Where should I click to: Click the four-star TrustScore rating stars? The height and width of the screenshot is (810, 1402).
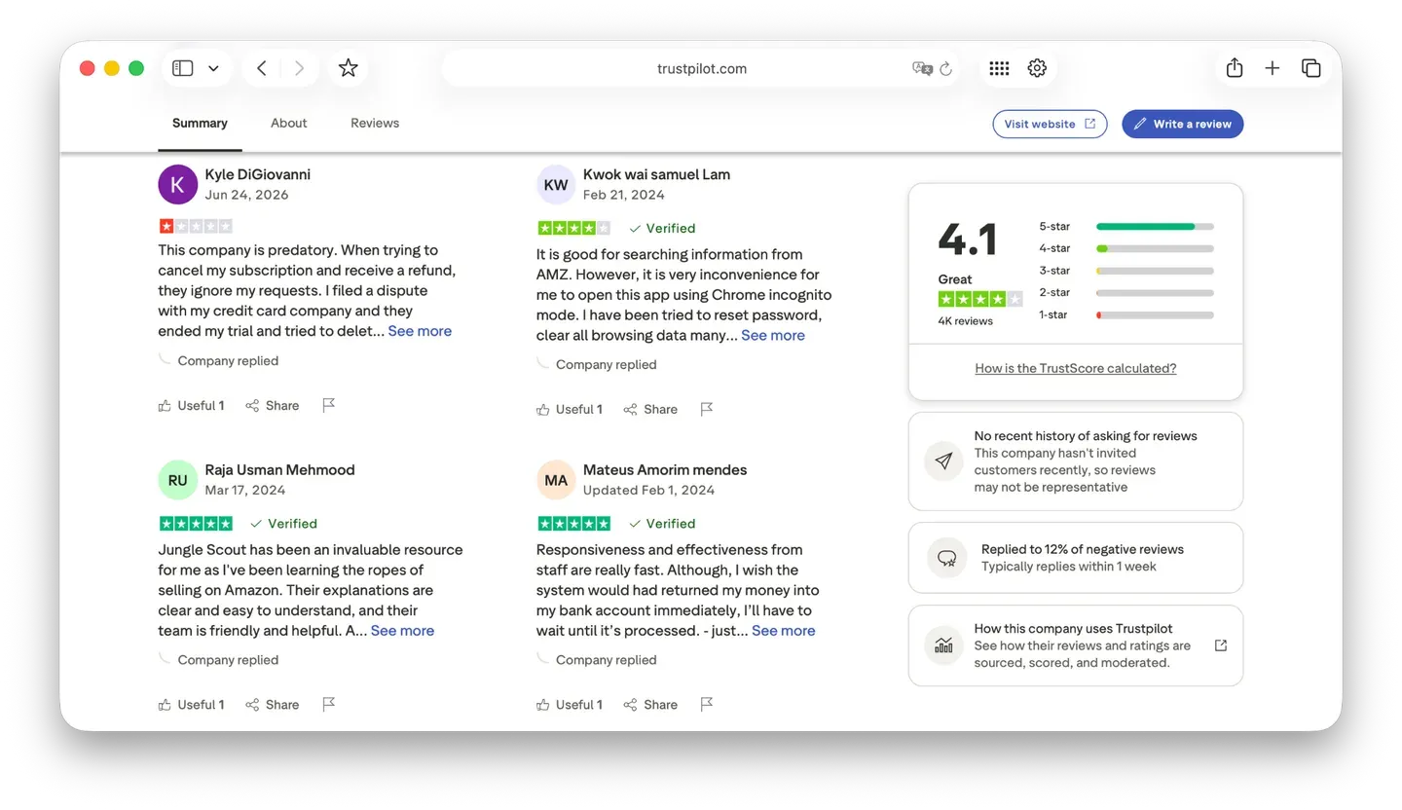(x=980, y=299)
